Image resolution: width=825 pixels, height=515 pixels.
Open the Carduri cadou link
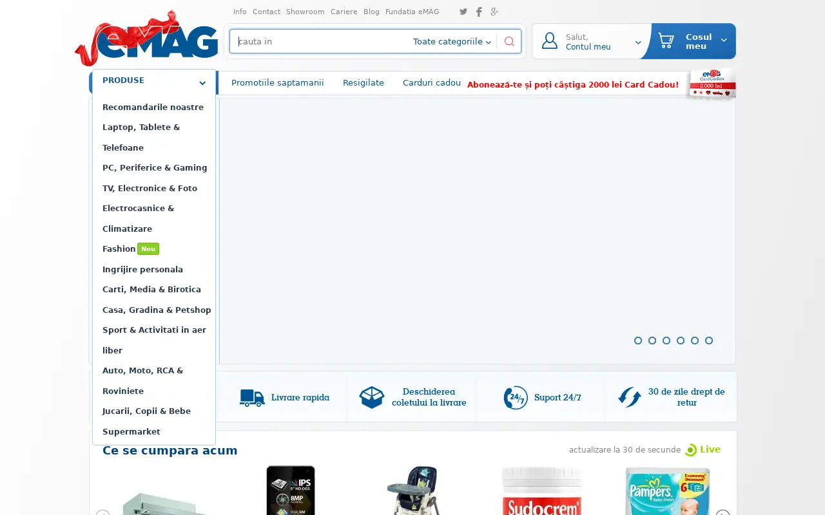click(x=432, y=83)
